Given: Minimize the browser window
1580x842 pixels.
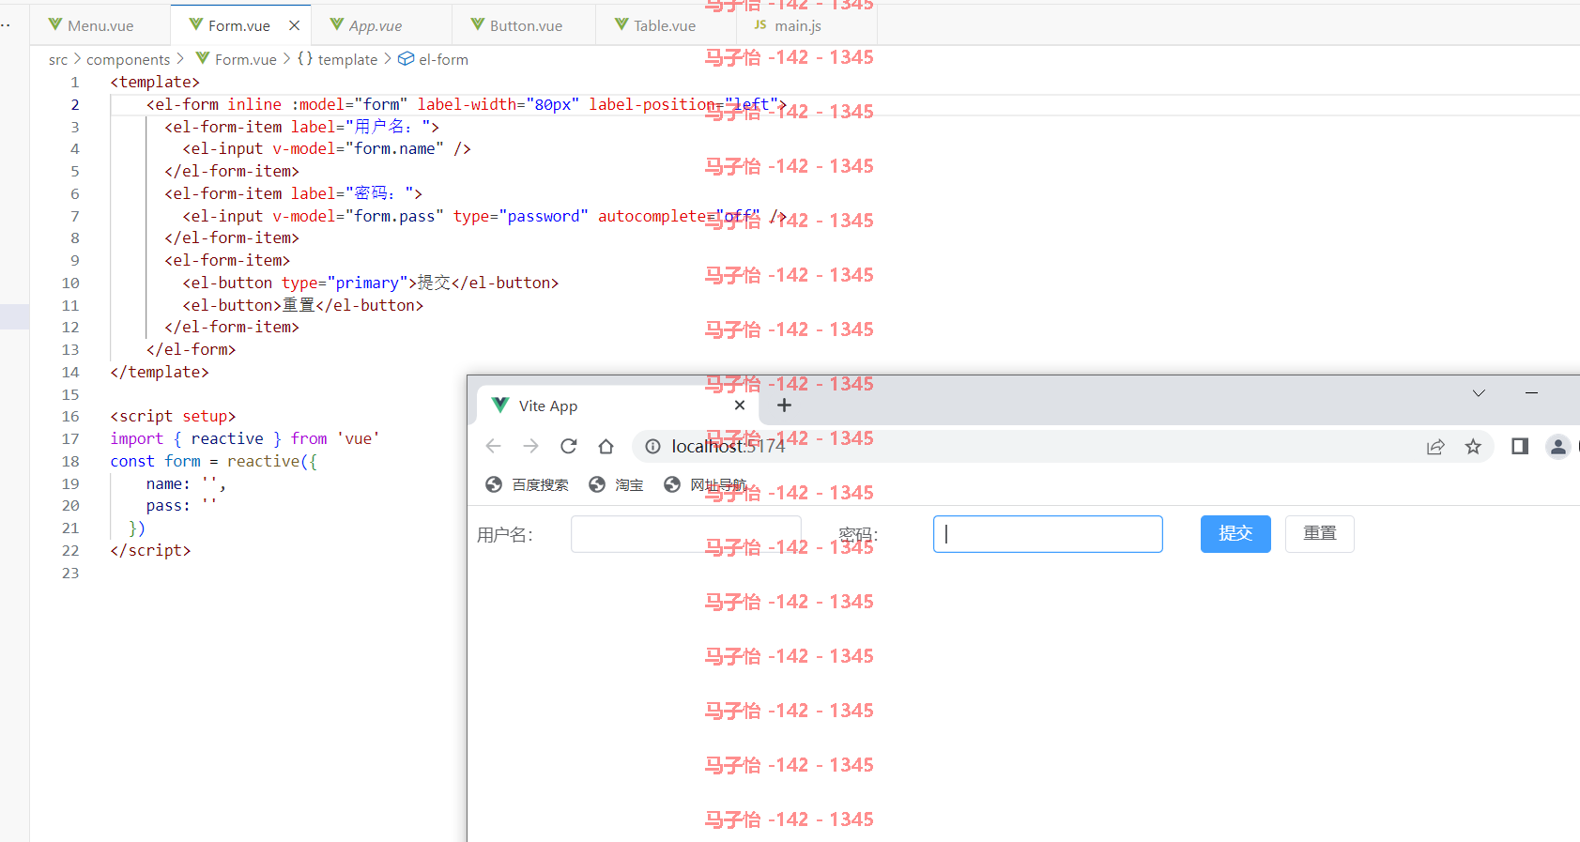Looking at the screenshot, I should click(1532, 392).
